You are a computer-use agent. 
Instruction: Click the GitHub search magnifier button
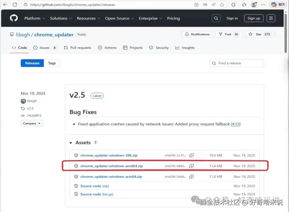tap(216, 18)
